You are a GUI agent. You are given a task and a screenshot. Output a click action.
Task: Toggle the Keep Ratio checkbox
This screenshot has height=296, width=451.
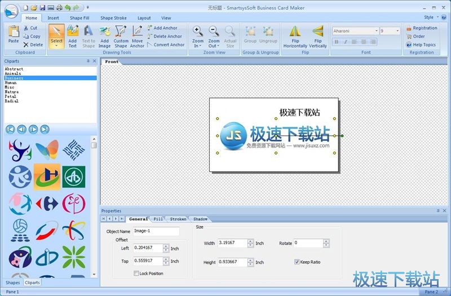point(297,262)
